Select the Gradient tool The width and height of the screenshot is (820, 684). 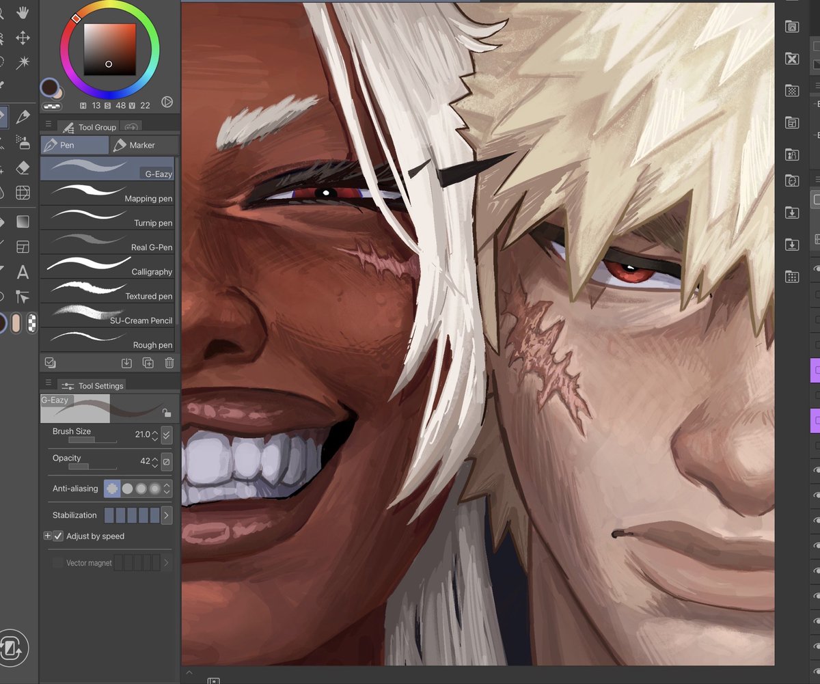(23, 221)
